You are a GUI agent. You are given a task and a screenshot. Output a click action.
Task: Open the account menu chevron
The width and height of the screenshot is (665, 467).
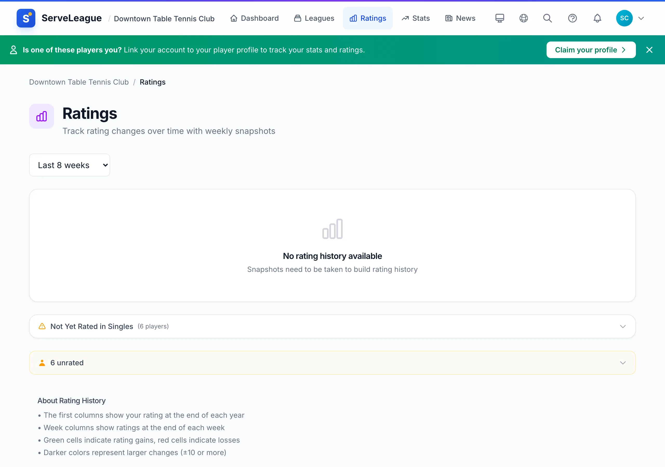[x=641, y=18]
